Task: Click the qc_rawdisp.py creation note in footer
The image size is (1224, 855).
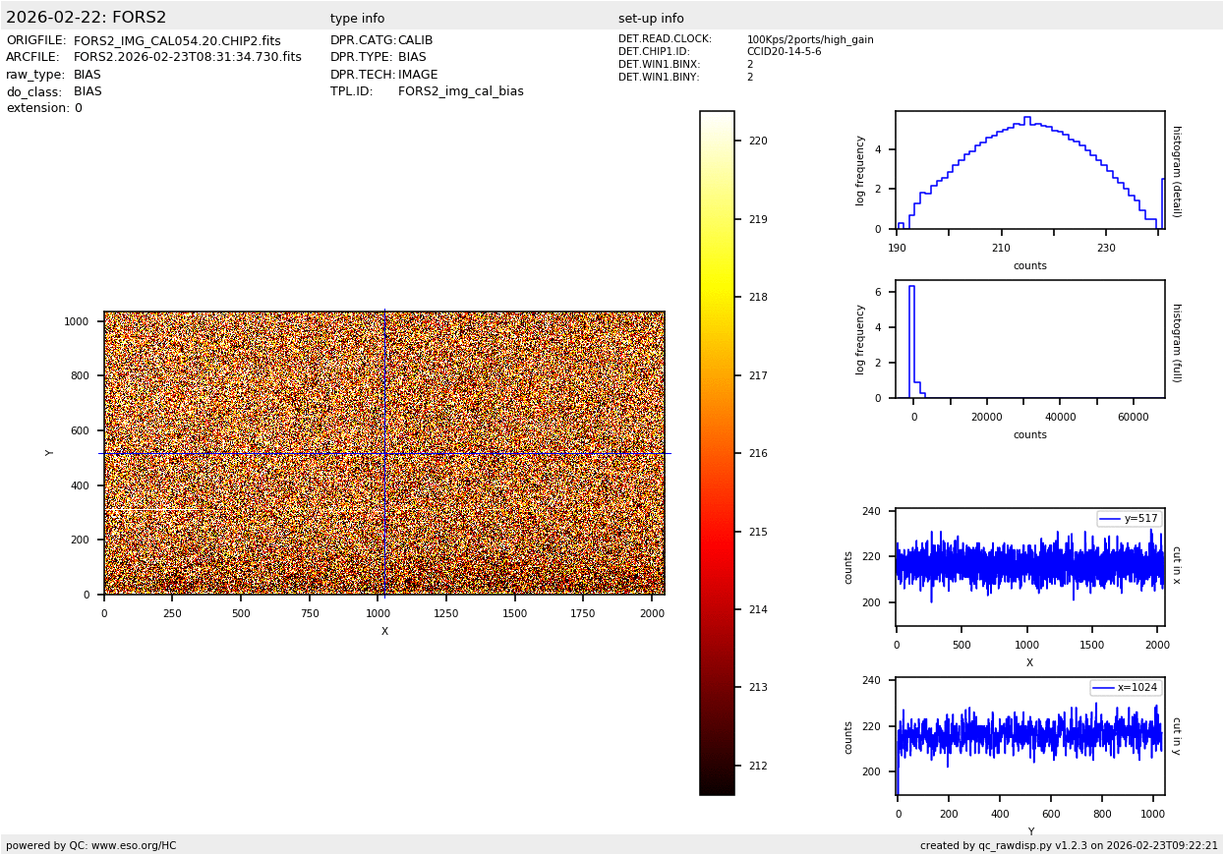Action: tap(1069, 845)
